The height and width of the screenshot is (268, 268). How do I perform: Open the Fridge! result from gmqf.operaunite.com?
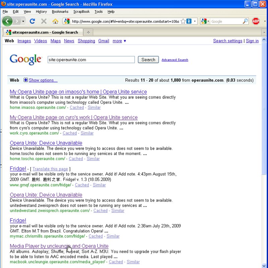tap(18, 169)
